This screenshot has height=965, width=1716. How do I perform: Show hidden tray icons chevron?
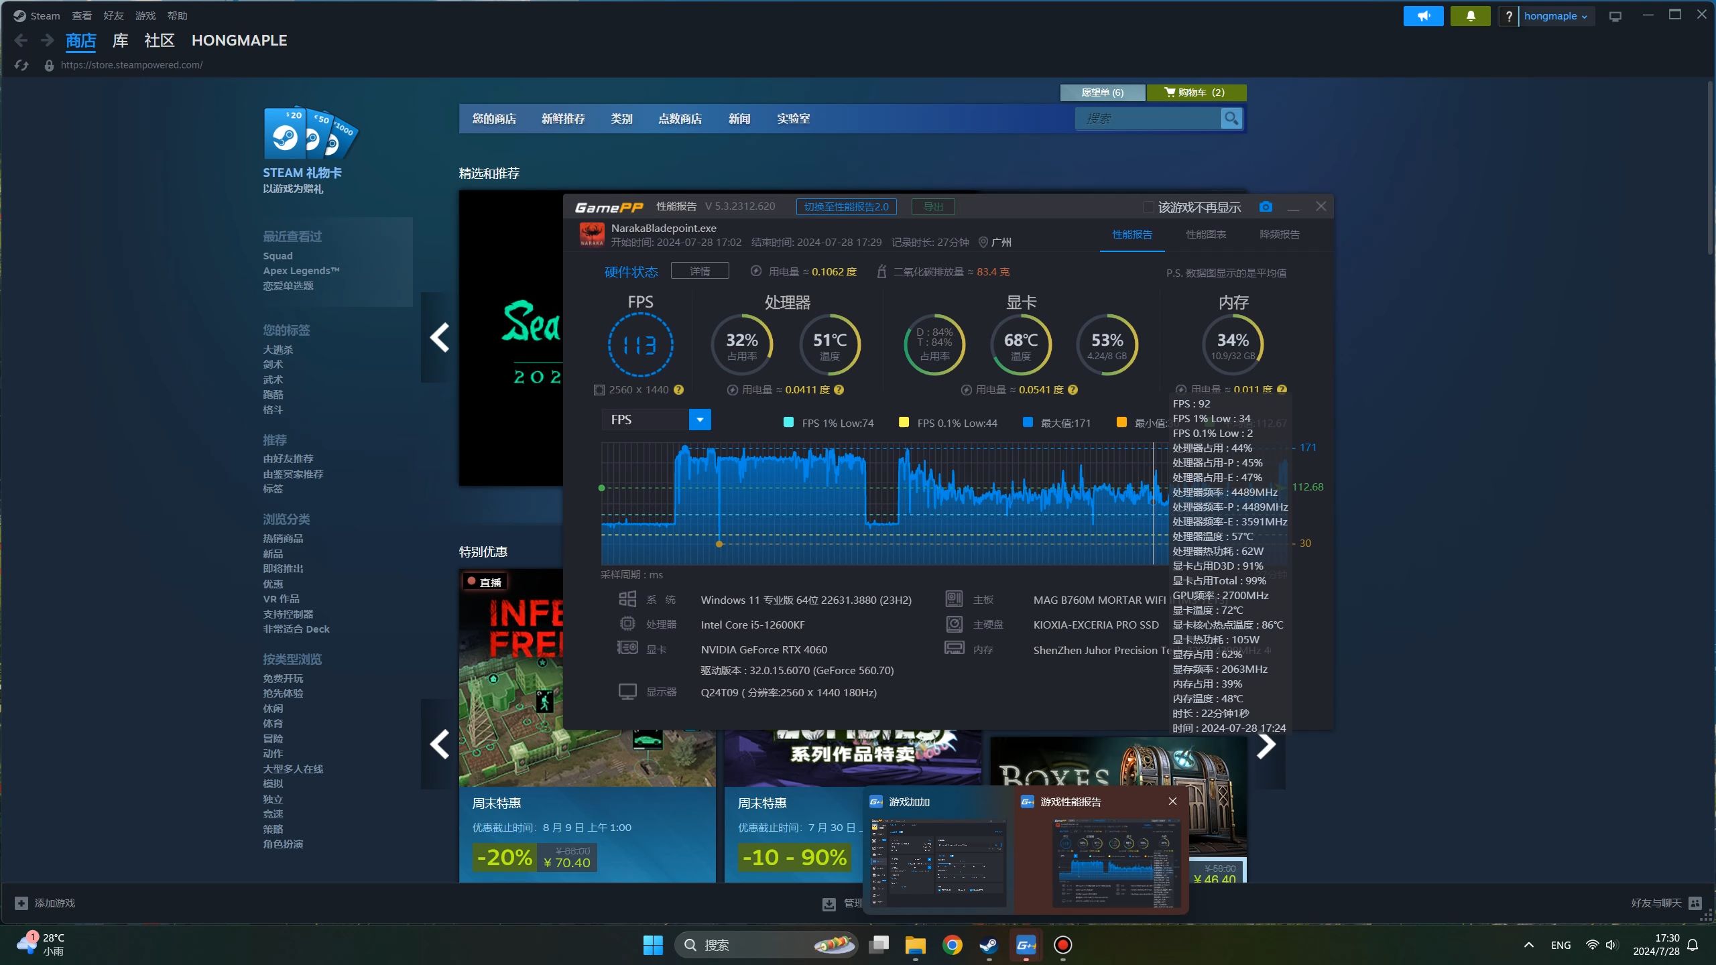(x=1529, y=945)
